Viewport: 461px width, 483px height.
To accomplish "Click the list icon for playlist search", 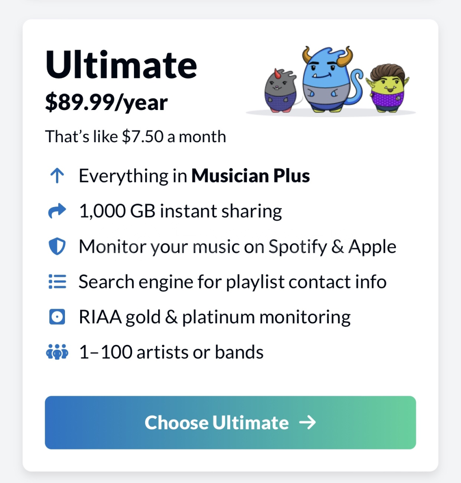I will [x=57, y=282].
